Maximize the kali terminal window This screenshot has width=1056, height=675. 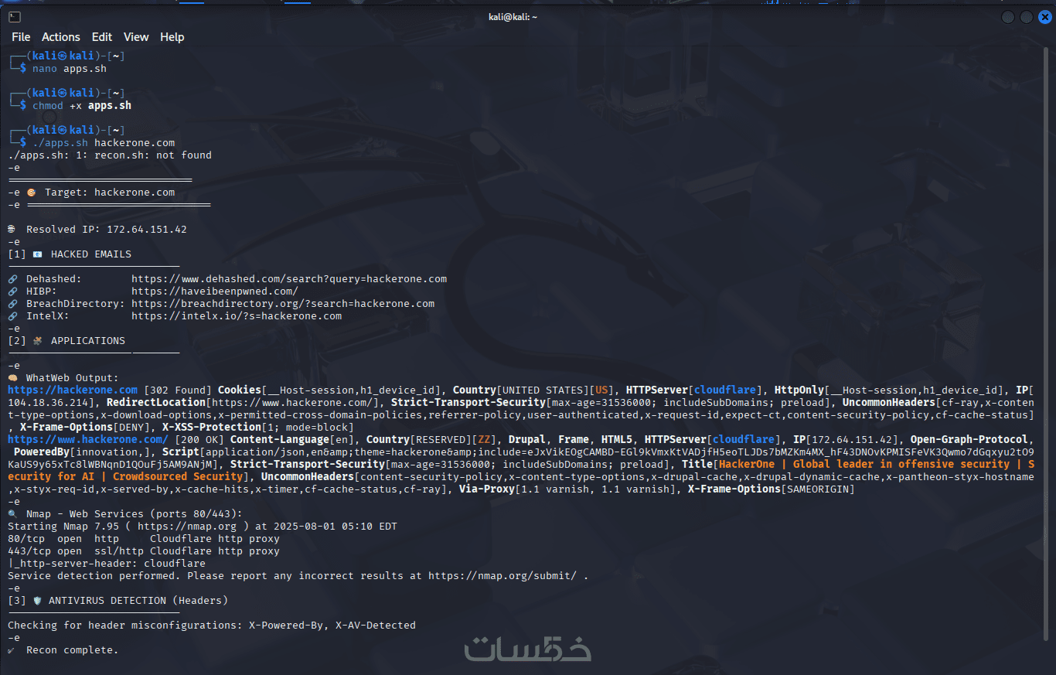coord(1027,17)
